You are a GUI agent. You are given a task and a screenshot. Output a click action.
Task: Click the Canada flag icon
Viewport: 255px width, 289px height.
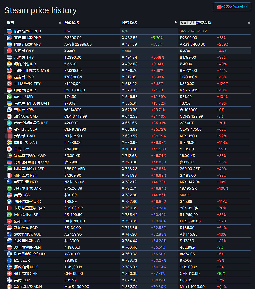pos(9,116)
